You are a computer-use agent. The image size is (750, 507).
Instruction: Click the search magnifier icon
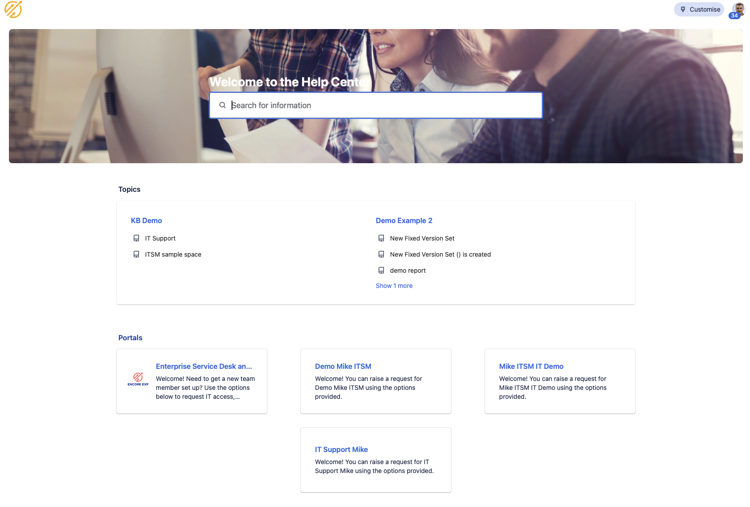coord(222,106)
